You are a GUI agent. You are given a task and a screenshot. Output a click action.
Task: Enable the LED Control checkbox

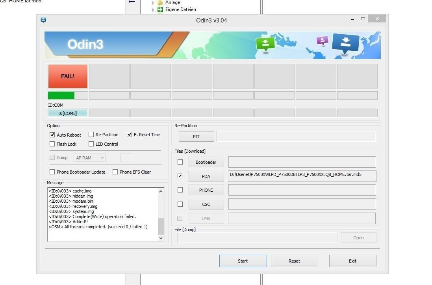point(91,144)
